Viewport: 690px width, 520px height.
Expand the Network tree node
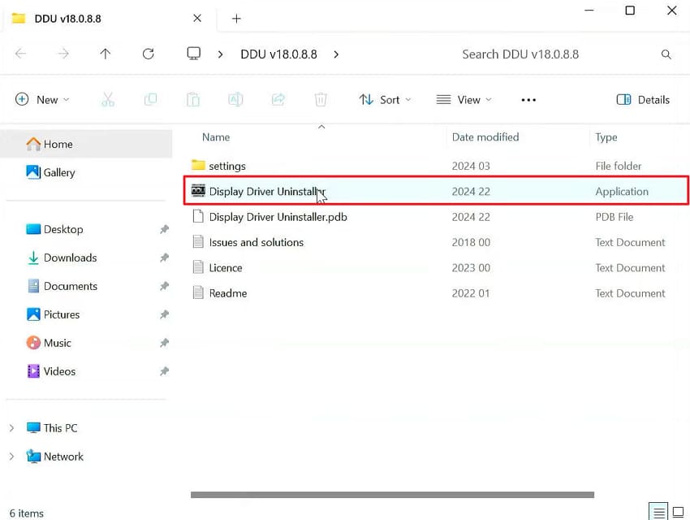(x=12, y=457)
